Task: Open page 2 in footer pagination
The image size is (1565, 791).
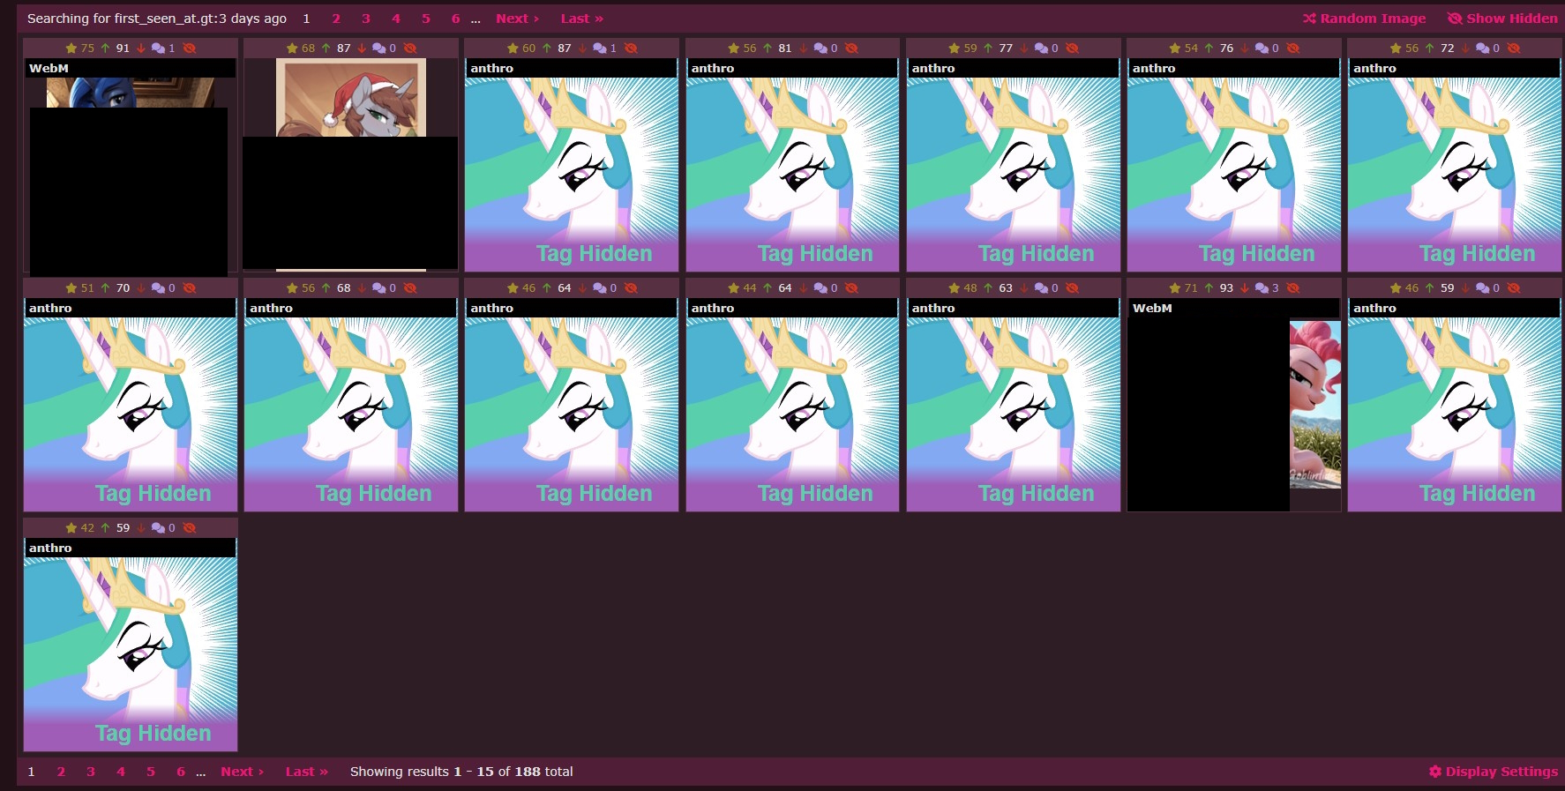Action: click(x=61, y=772)
